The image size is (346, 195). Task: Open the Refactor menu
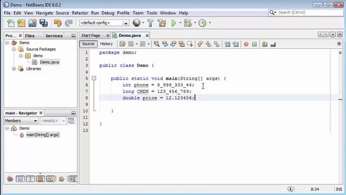(x=80, y=13)
